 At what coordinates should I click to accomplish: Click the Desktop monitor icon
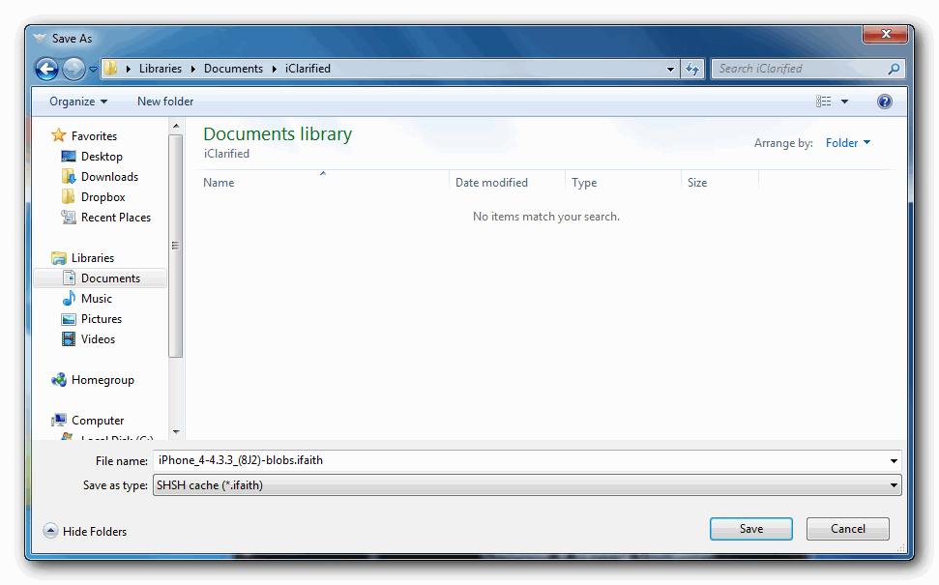(69, 157)
